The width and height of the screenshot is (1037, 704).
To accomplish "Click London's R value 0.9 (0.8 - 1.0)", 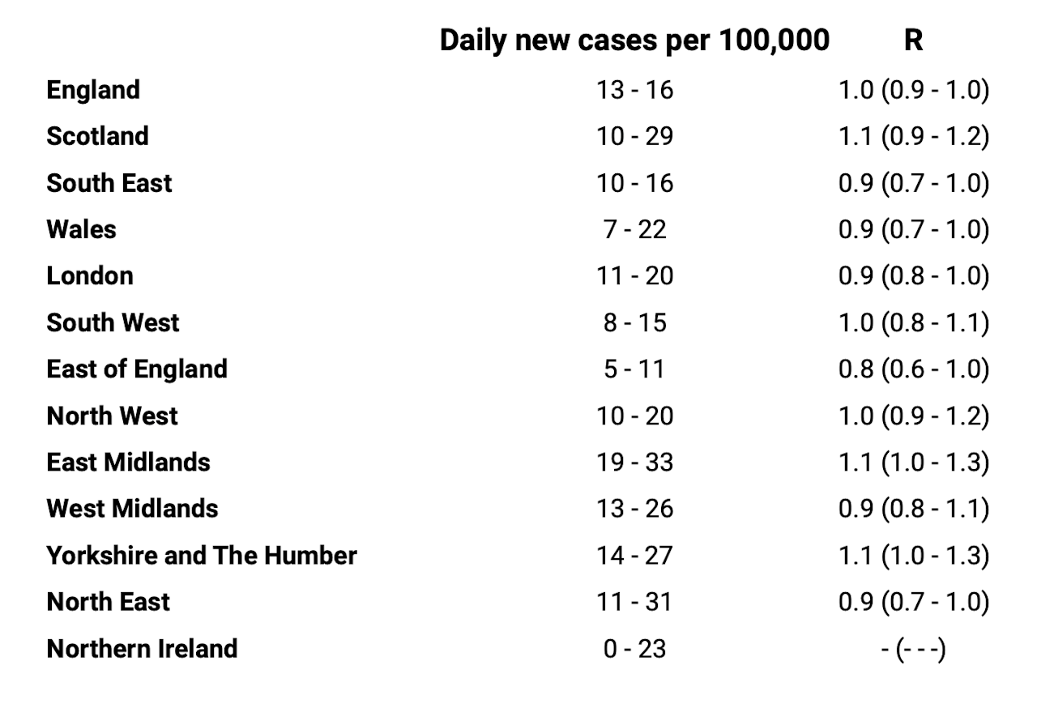I will pyautogui.click(x=913, y=276).
